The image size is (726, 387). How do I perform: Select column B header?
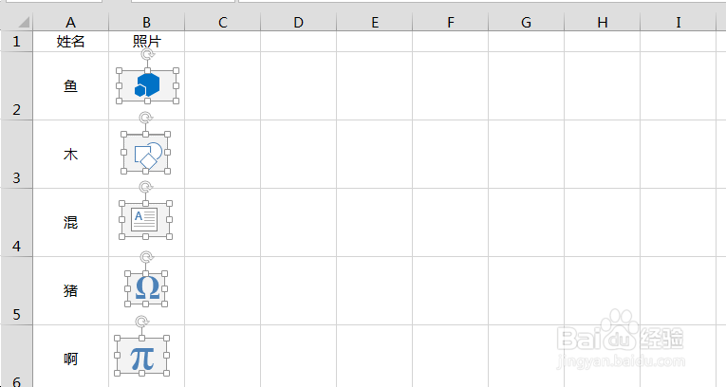click(x=146, y=23)
